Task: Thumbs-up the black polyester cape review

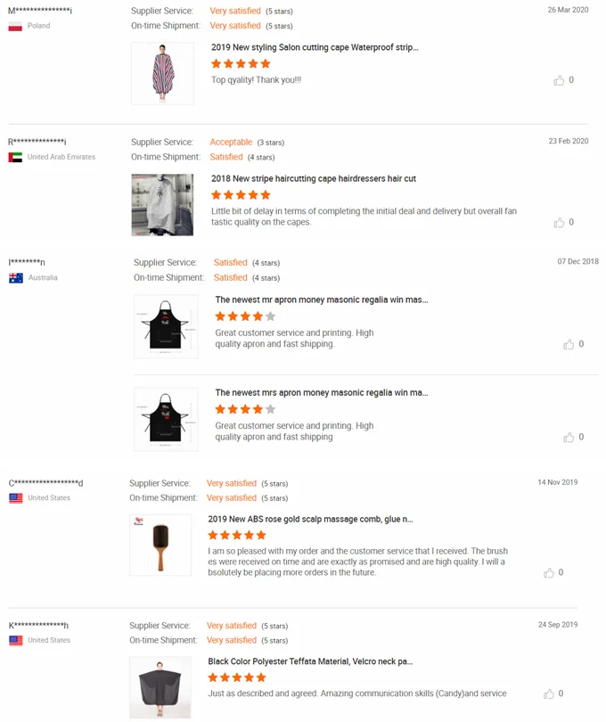Action: [548, 693]
